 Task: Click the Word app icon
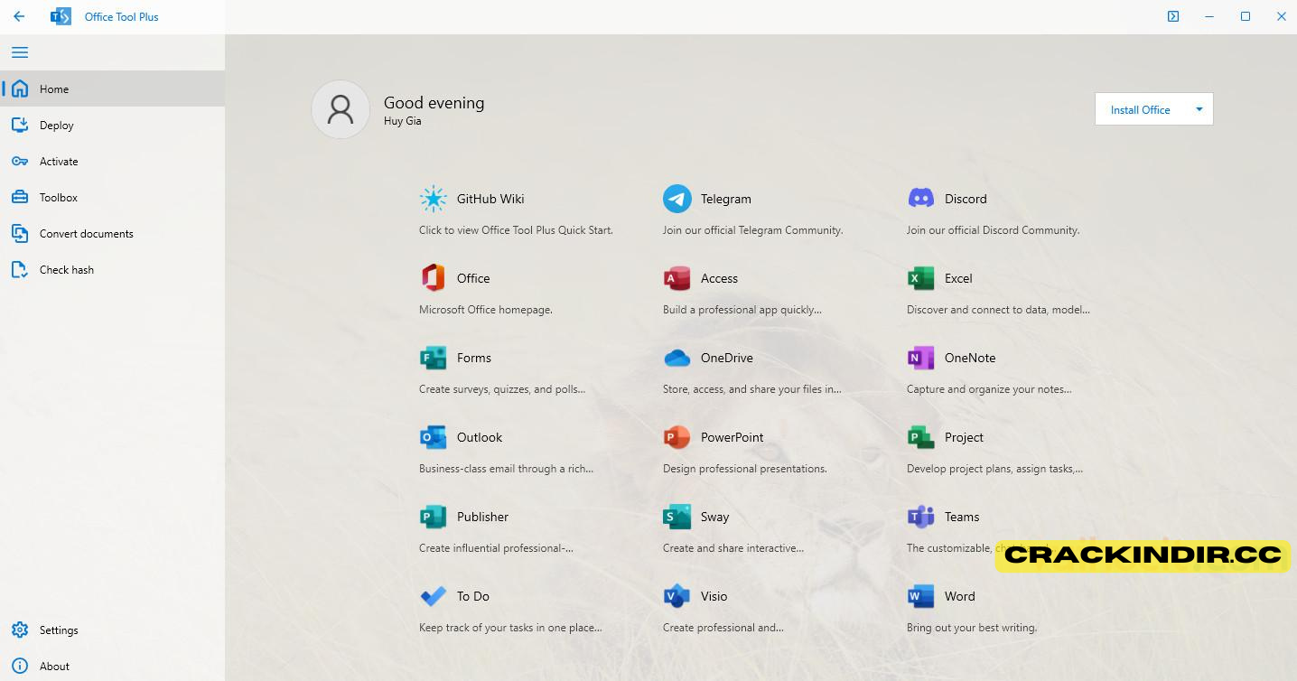(x=921, y=596)
